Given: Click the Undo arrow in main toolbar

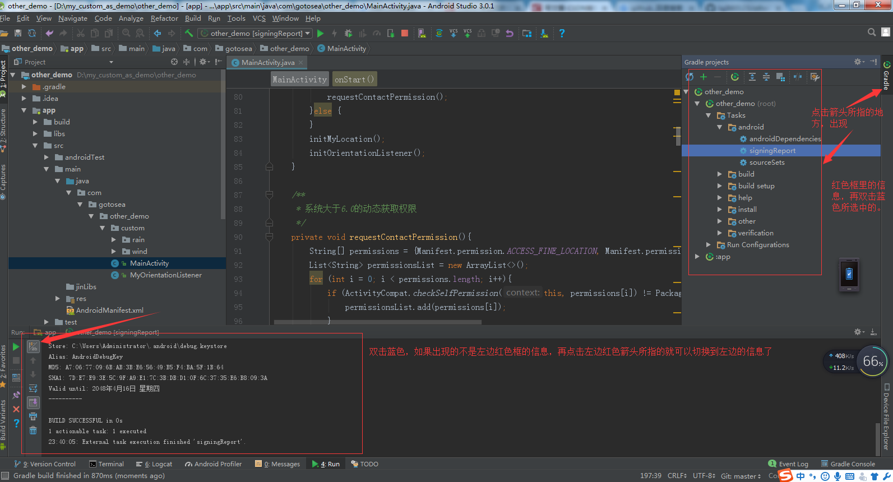Looking at the screenshot, I should pos(49,33).
